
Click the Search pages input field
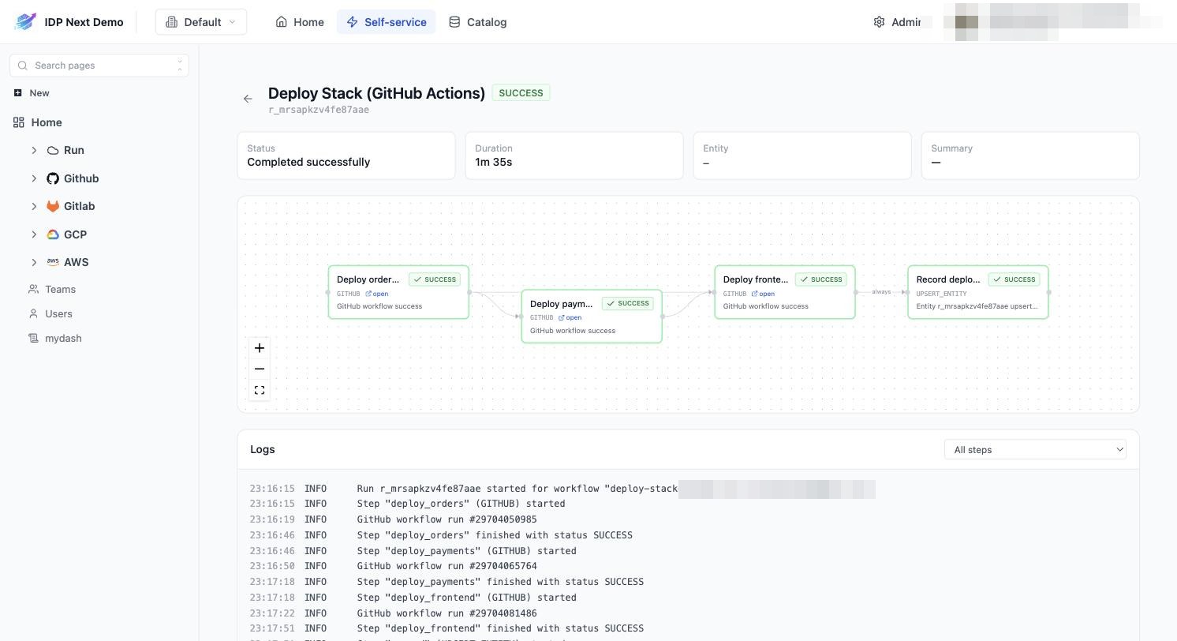(99, 66)
